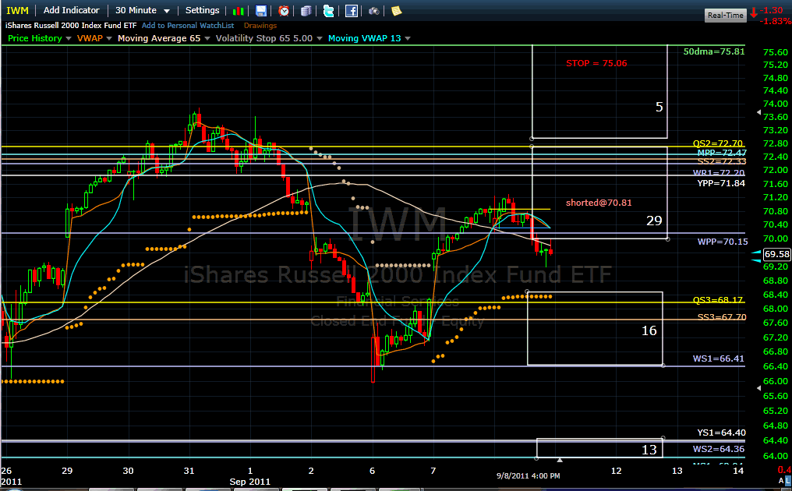The height and width of the screenshot is (491, 792).
Task: Click the "YPP=71.84" level label
Action: tap(721, 183)
